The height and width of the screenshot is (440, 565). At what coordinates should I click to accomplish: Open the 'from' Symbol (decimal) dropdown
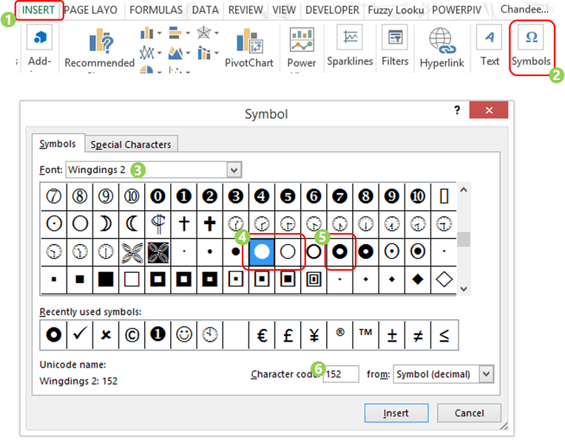486,374
